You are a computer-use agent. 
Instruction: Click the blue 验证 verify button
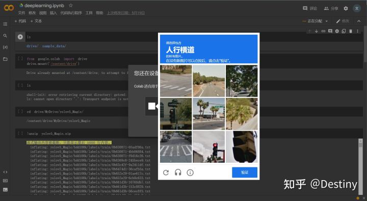245,172
